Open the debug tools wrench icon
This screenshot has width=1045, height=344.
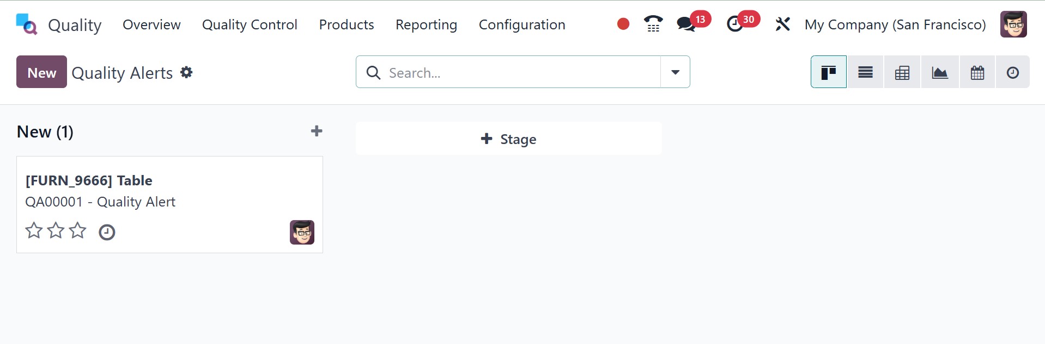pos(782,24)
